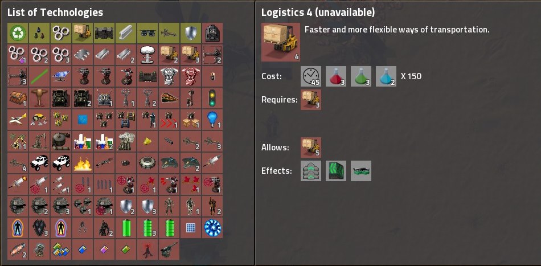This screenshot has width=541, height=266.
Task: Open the solar panel technology
Action: click(x=61, y=76)
